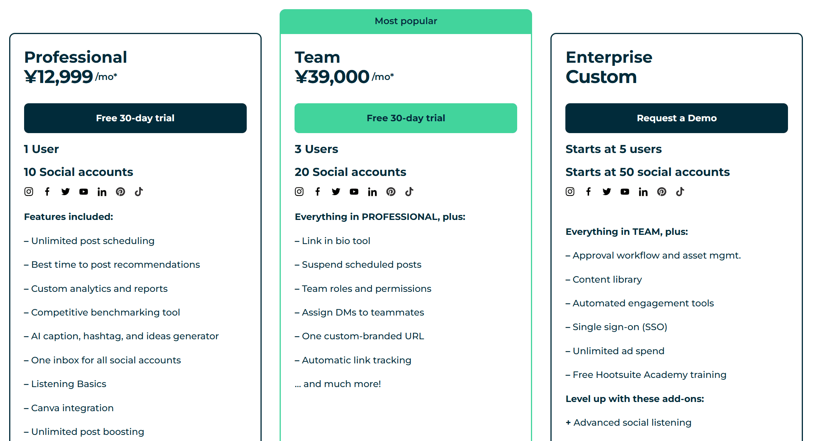Click Facebook icon in Team plan
This screenshot has width=814, height=441.
pyautogui.click(x=317, y=192)
